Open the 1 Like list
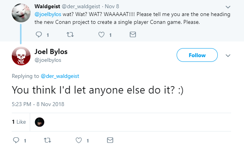This screenshot has height=155, width=244. (x=19, y=122)
